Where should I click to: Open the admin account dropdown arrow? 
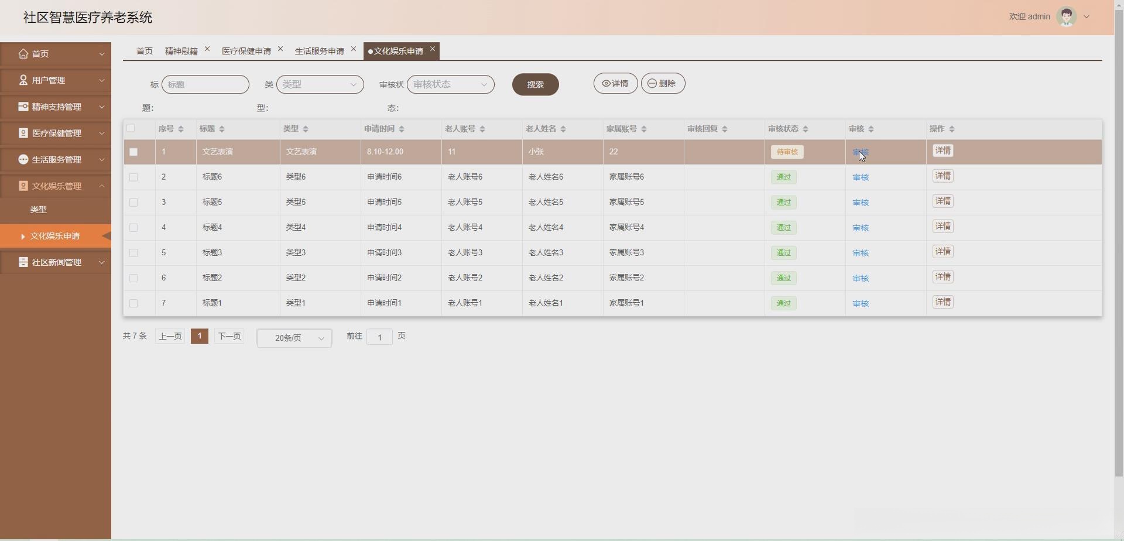[x=1087, y=16]
